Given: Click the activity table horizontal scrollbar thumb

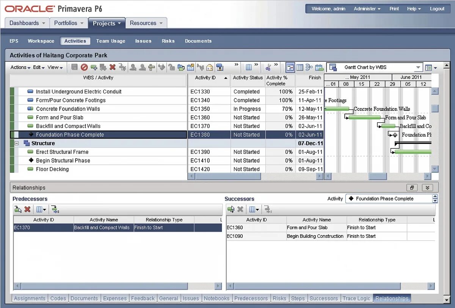Looking at the screenshot, I should coord(228,176).
